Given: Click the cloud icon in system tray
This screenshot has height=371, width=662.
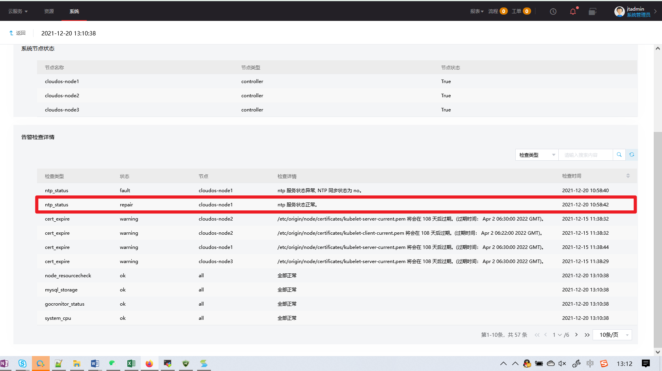Looking at the screenshot, I should pyautogui.click(x=551, y=364).
